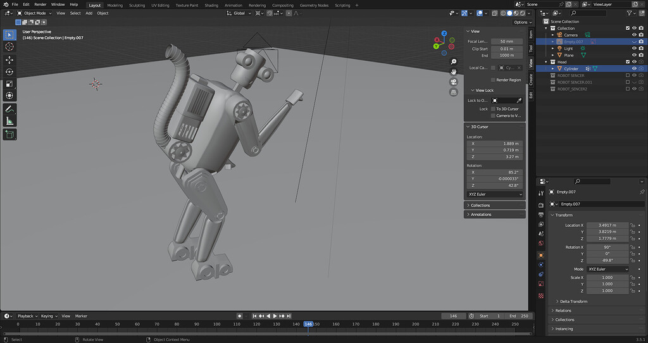Image resolution: width=648 pixels, height=343 pixels.
Task: Click the auto keying record button
Action: pyautogui.click(x=239, y=316)
